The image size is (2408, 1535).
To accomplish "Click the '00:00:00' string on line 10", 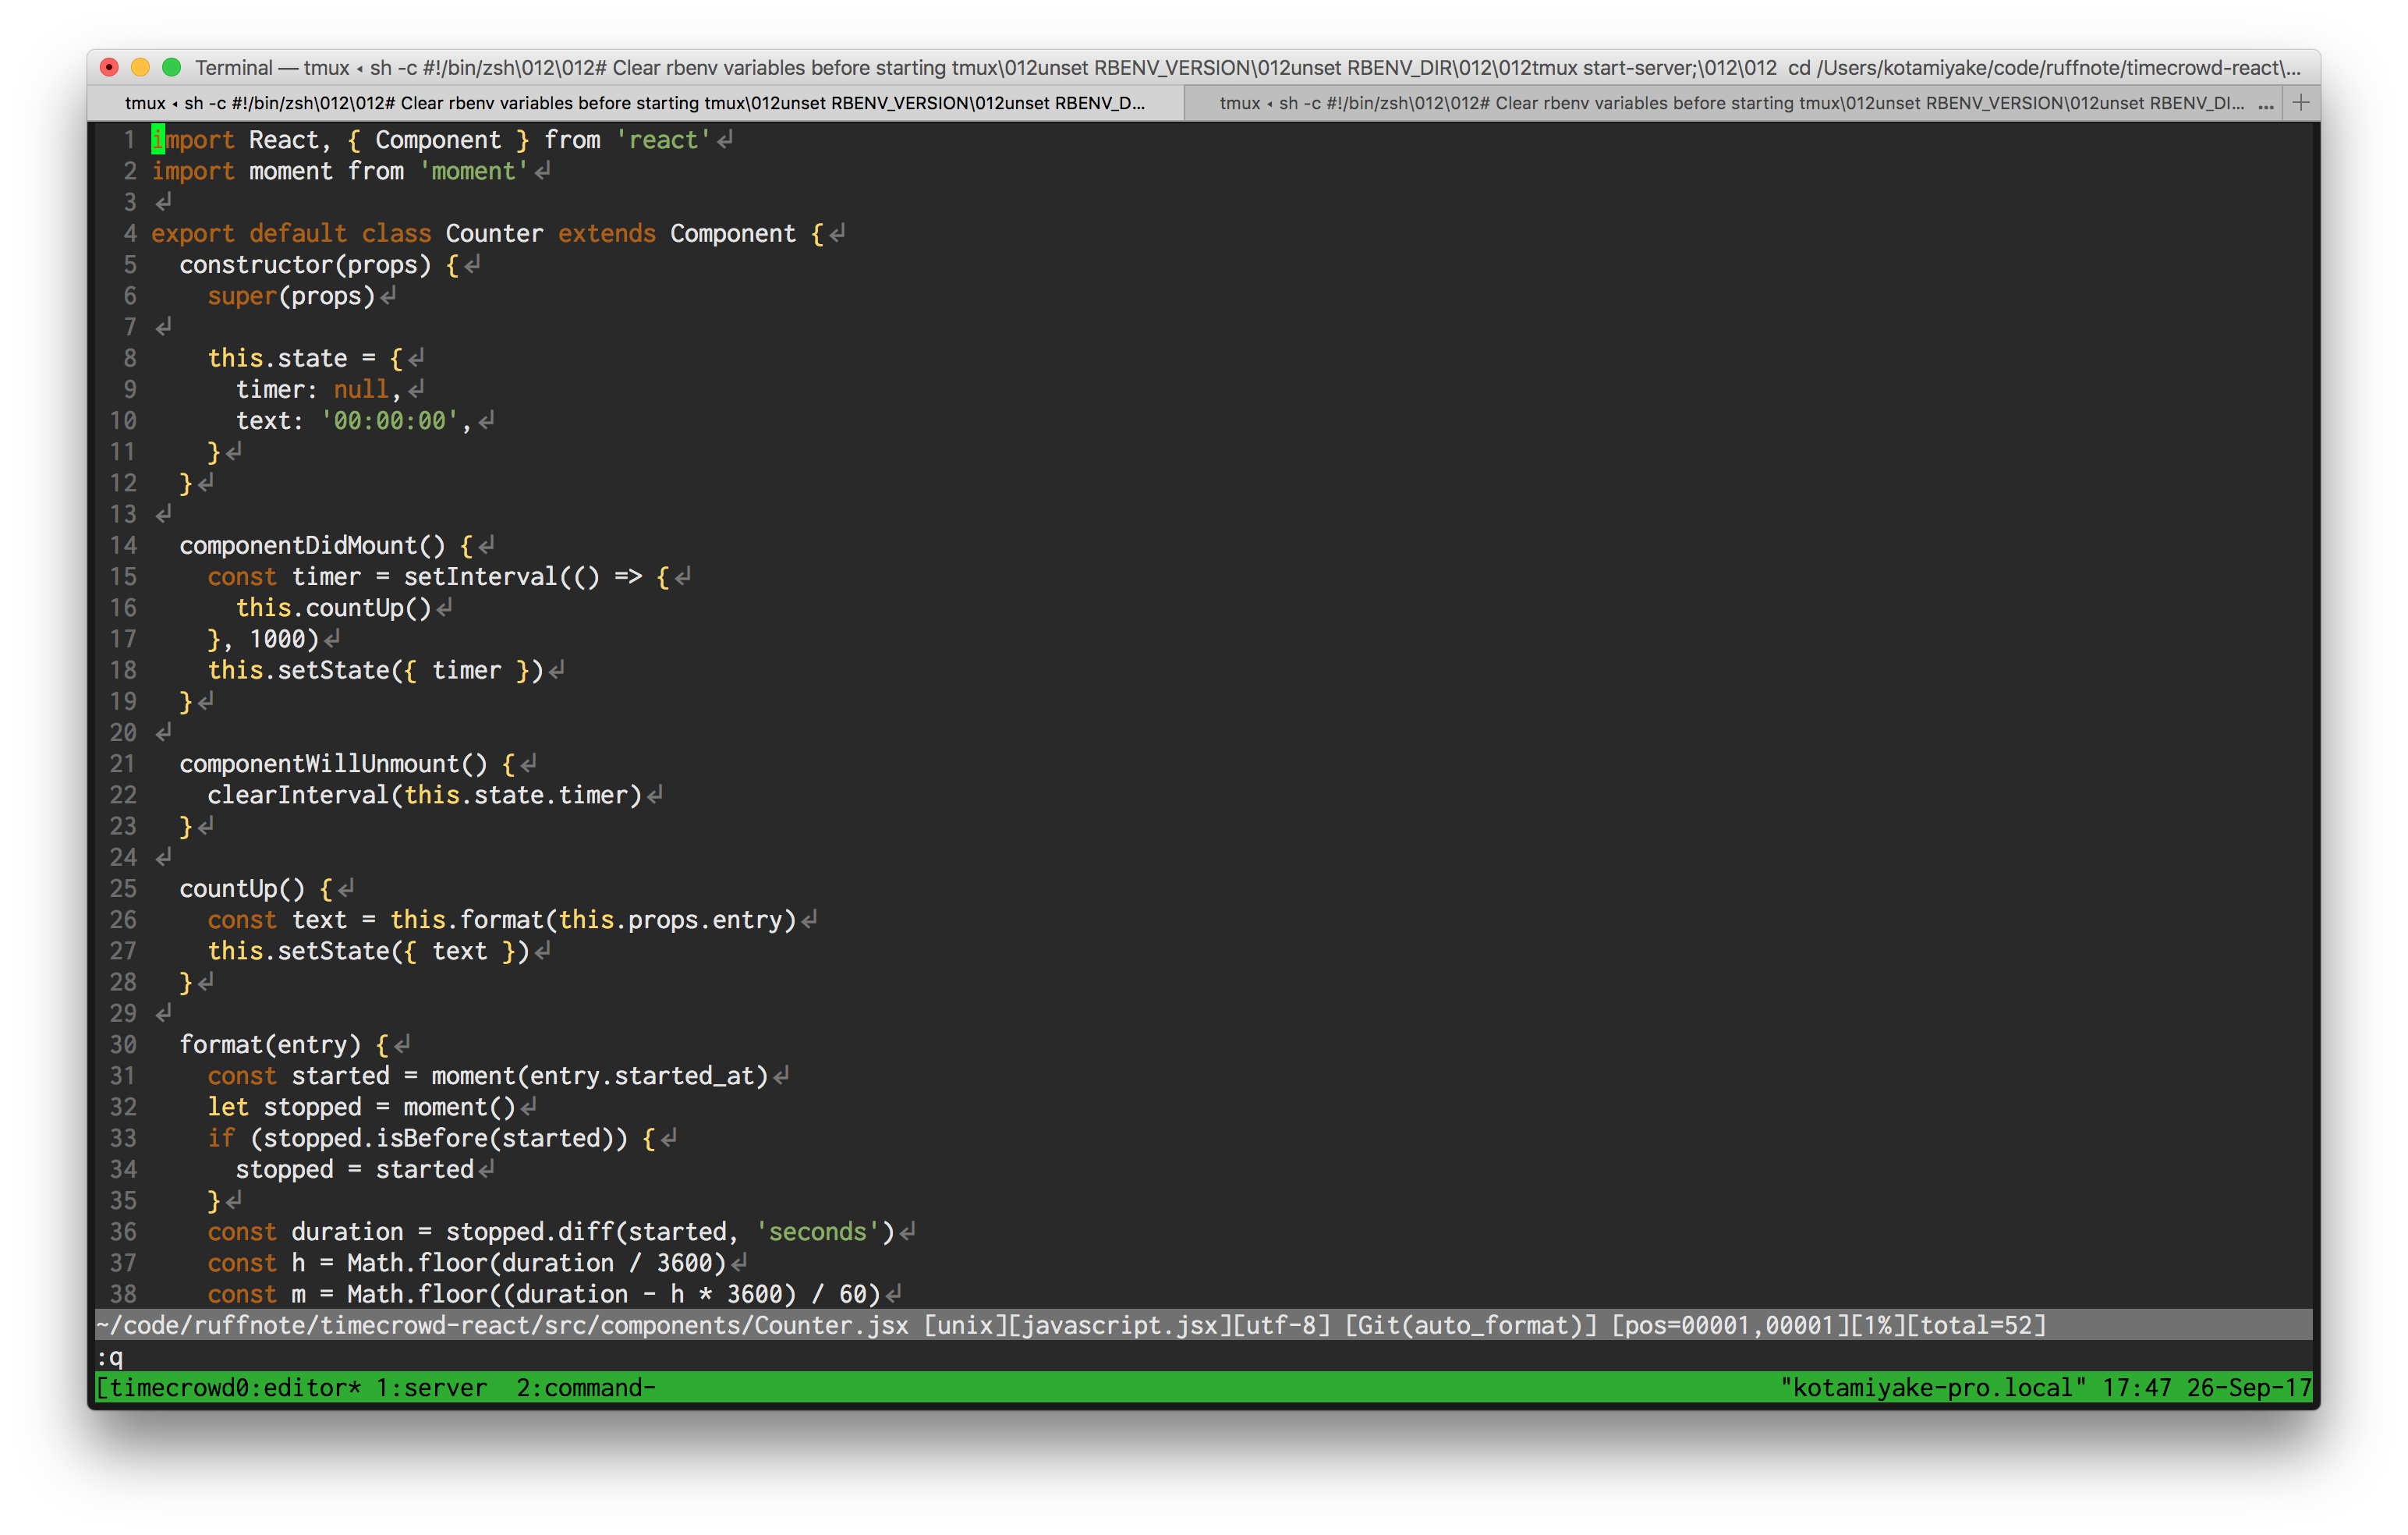I will pyautogui.click(x=389, y=420).
